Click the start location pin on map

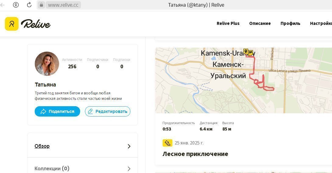[245, 52]
